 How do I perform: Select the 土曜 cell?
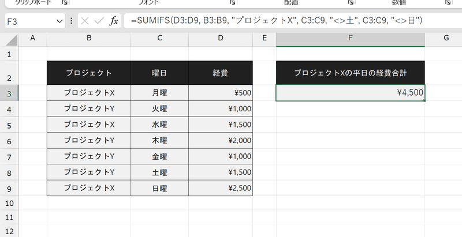tap(159, 172)
